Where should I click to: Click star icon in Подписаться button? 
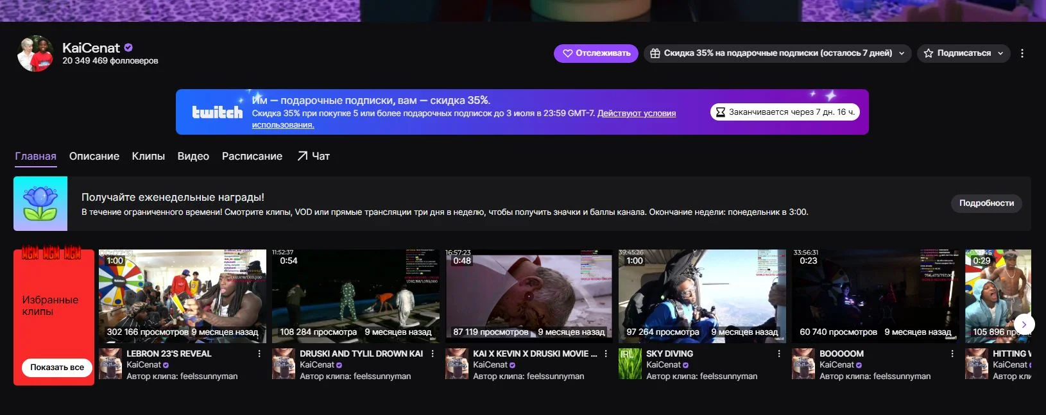click(928, 53)
